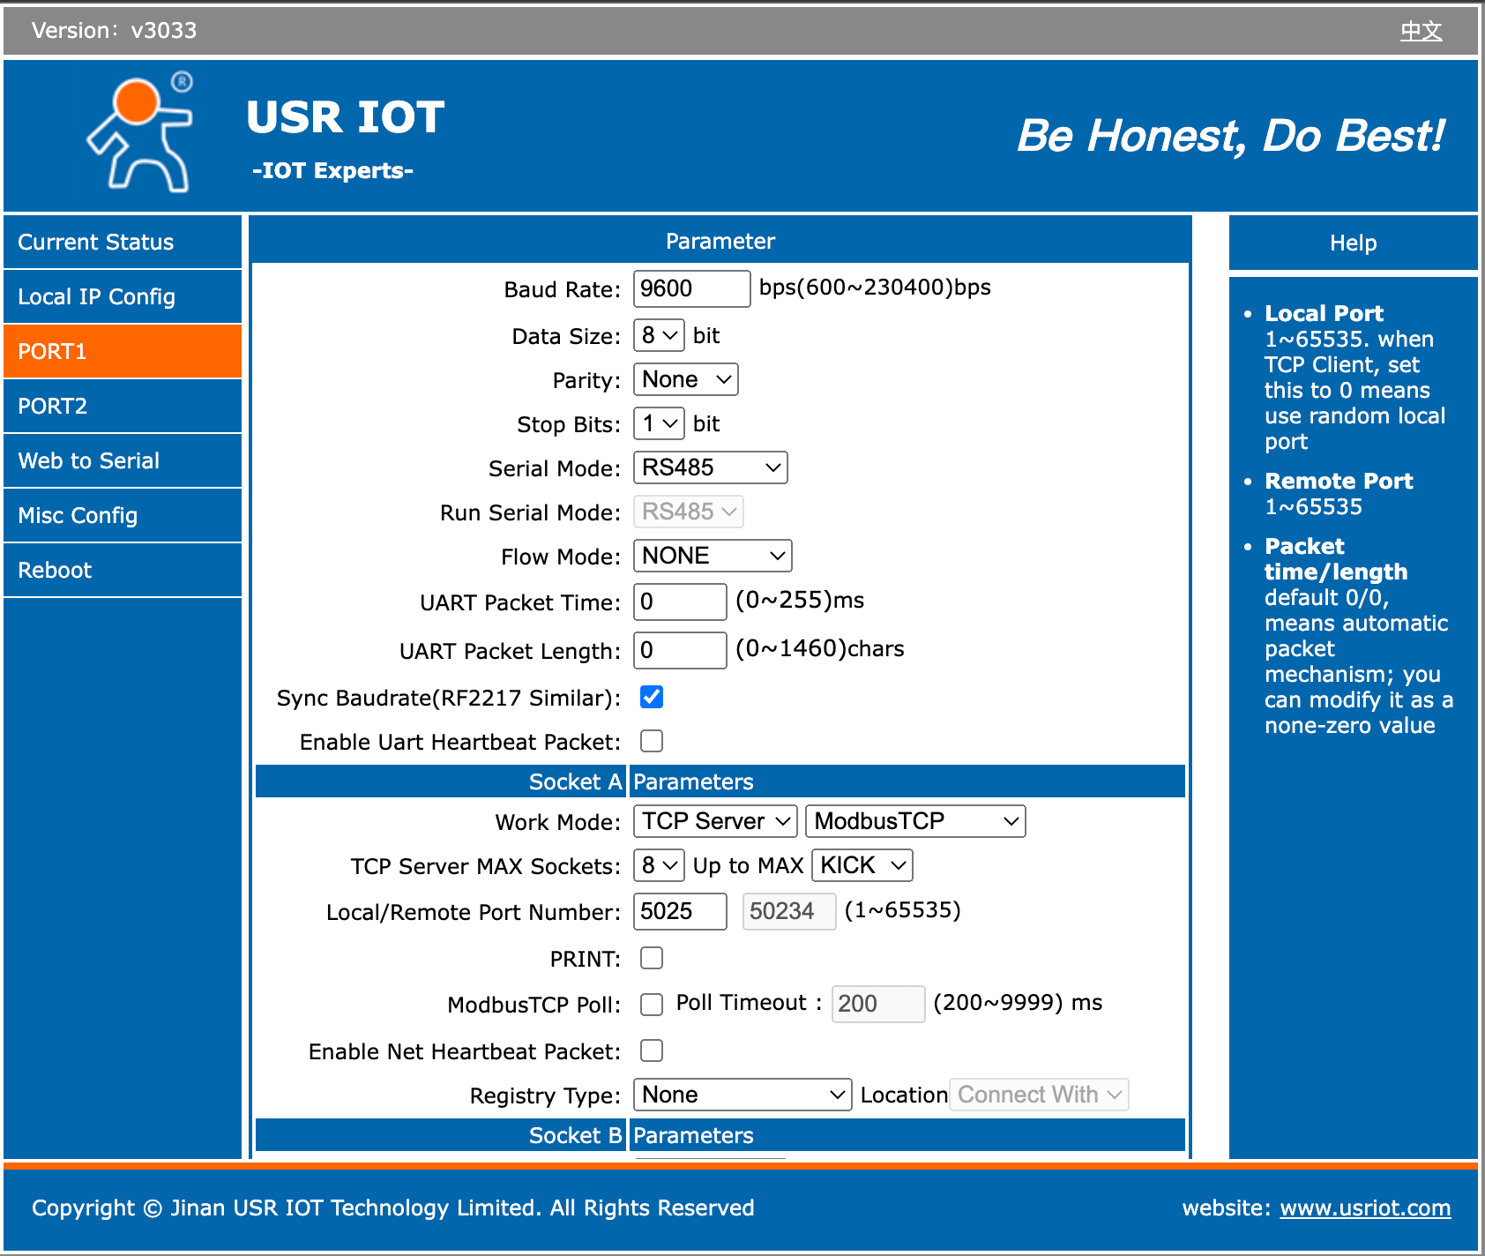Image resolution: width=1485 pixels, height=1256 pixels.
Task: Enable Uart Heartbeat Packet
Action: pyautogui.click(x=651, y=741)
